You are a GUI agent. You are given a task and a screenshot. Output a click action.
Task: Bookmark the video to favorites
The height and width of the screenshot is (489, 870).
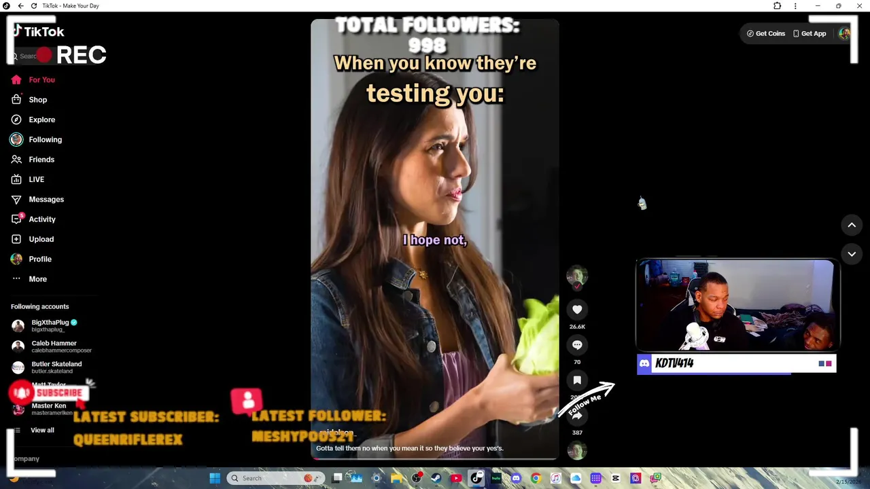[577, 380]
